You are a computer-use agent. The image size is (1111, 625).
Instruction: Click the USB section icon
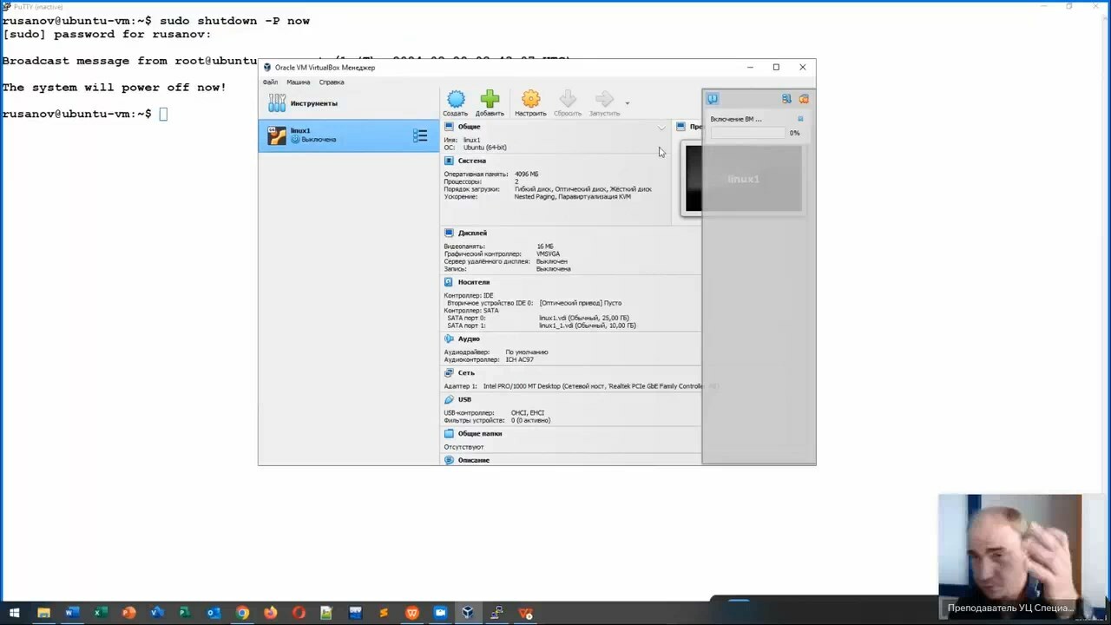tap(449, 399)
